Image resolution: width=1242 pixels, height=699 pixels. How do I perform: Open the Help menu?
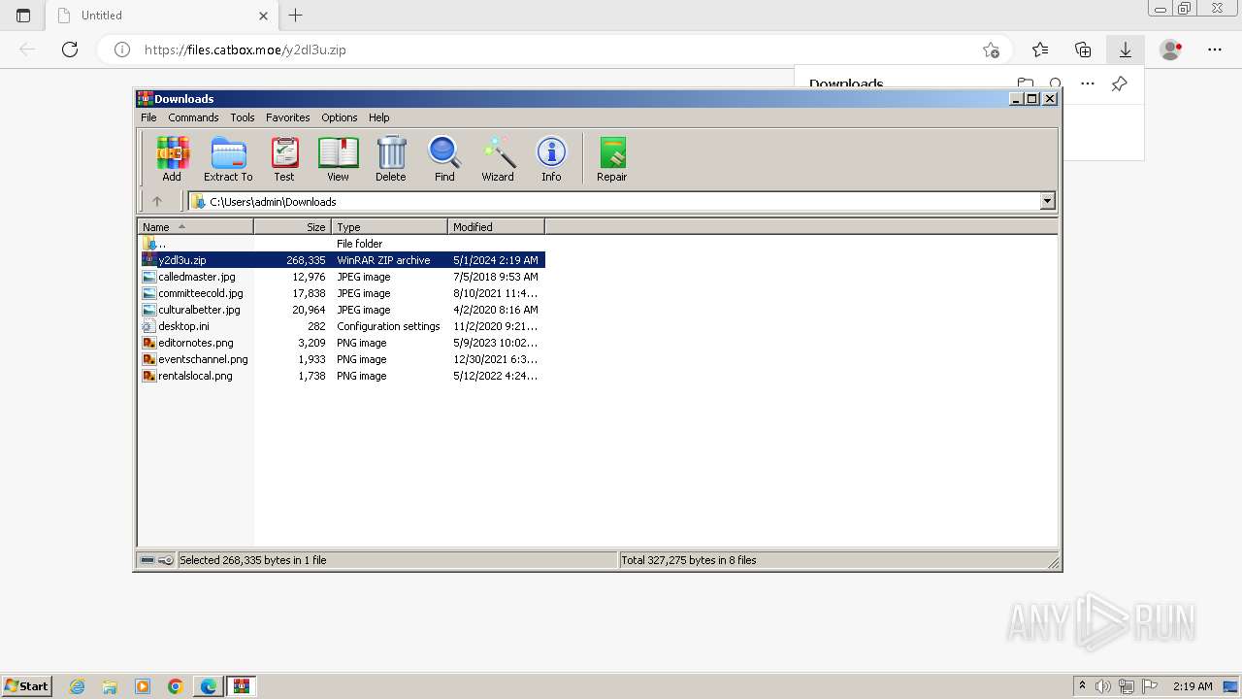379,117
